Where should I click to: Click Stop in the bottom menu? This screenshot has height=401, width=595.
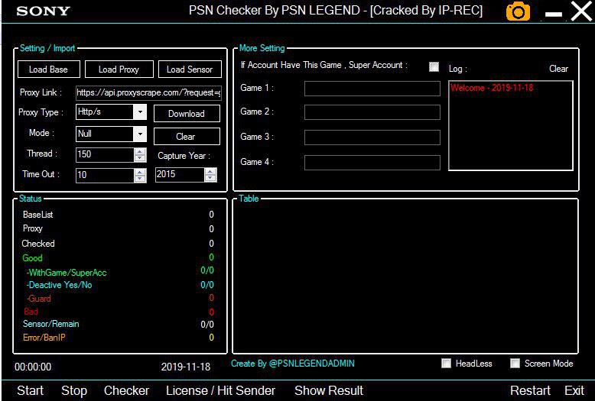point(74,390)
